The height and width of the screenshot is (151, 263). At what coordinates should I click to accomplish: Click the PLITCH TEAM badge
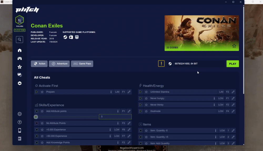pyautogui.click(x=20, y=30)
